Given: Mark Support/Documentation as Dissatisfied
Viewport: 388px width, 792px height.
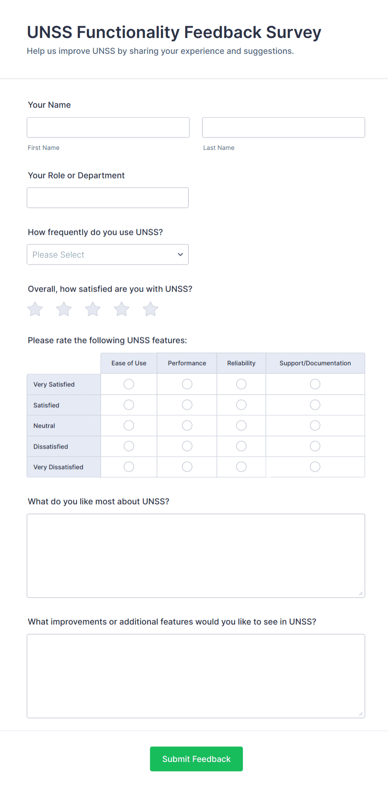Looking at the screenshot, I should coord(315,446).
